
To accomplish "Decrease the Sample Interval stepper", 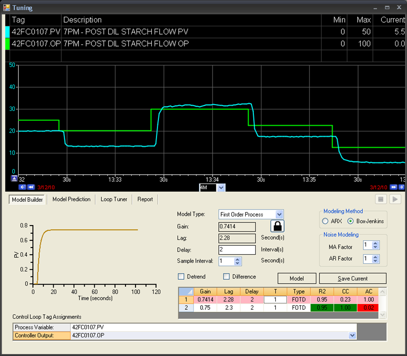I will (x=237, y=263).
